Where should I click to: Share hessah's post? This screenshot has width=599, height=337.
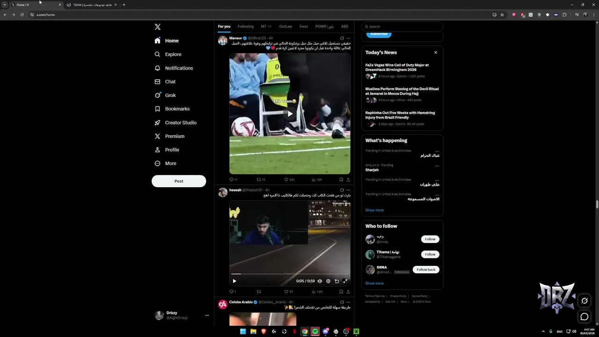coord(348,292)
